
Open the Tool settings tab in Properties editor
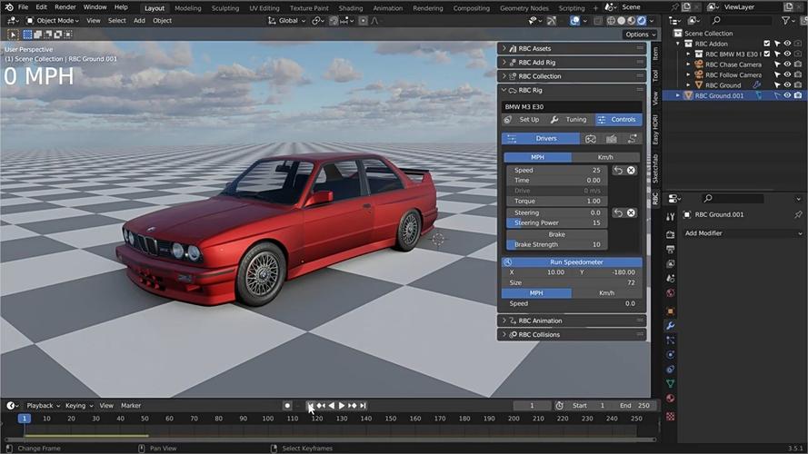671,217
